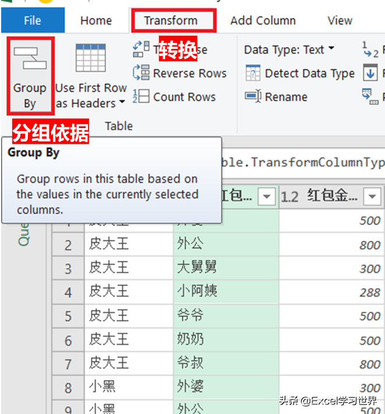Click the Count Rows icon
The image size is (385, 414).
coord(142,96)
